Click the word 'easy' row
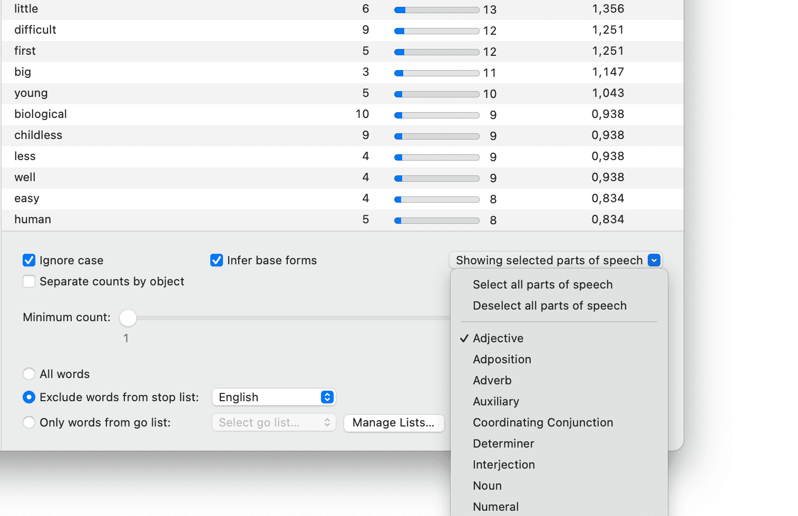Viewport: 798px width, 516px height. pos(342,199)
